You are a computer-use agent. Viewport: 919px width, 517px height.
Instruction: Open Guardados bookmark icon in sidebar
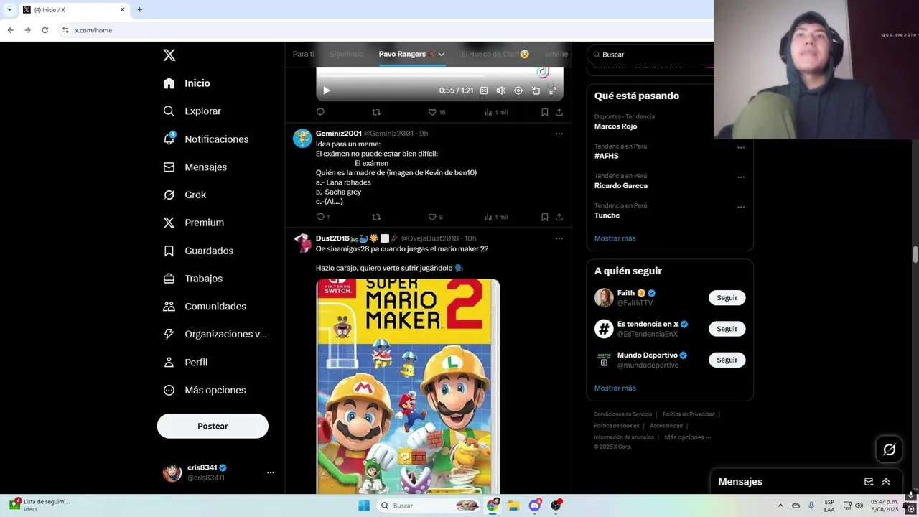169,251
